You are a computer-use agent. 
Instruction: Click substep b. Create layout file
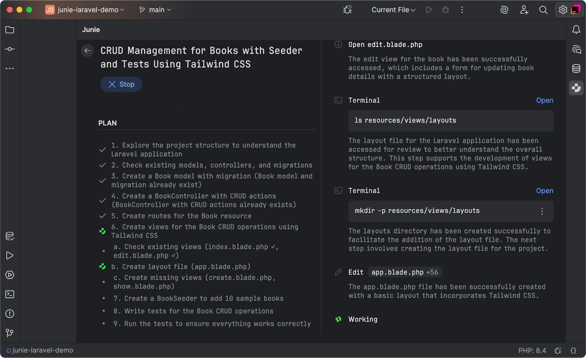click(181, 266)
